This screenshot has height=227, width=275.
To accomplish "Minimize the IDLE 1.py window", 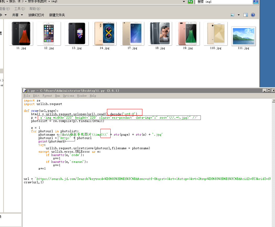I will 265,91.
